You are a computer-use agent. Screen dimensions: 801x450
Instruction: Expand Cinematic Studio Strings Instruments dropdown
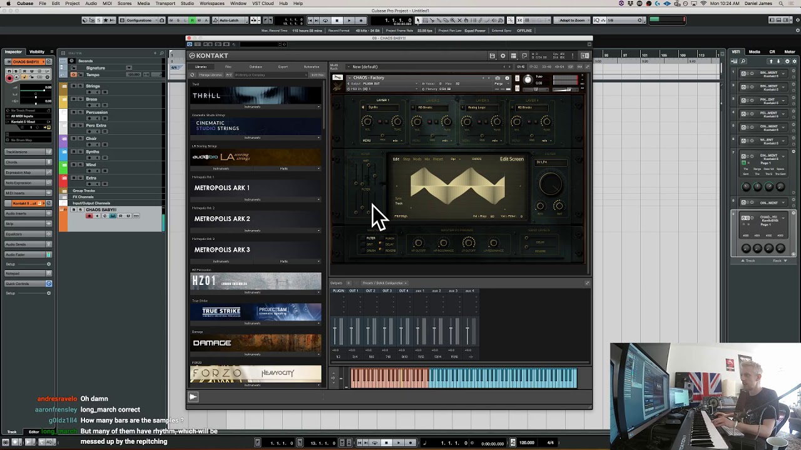pos(255,138)
